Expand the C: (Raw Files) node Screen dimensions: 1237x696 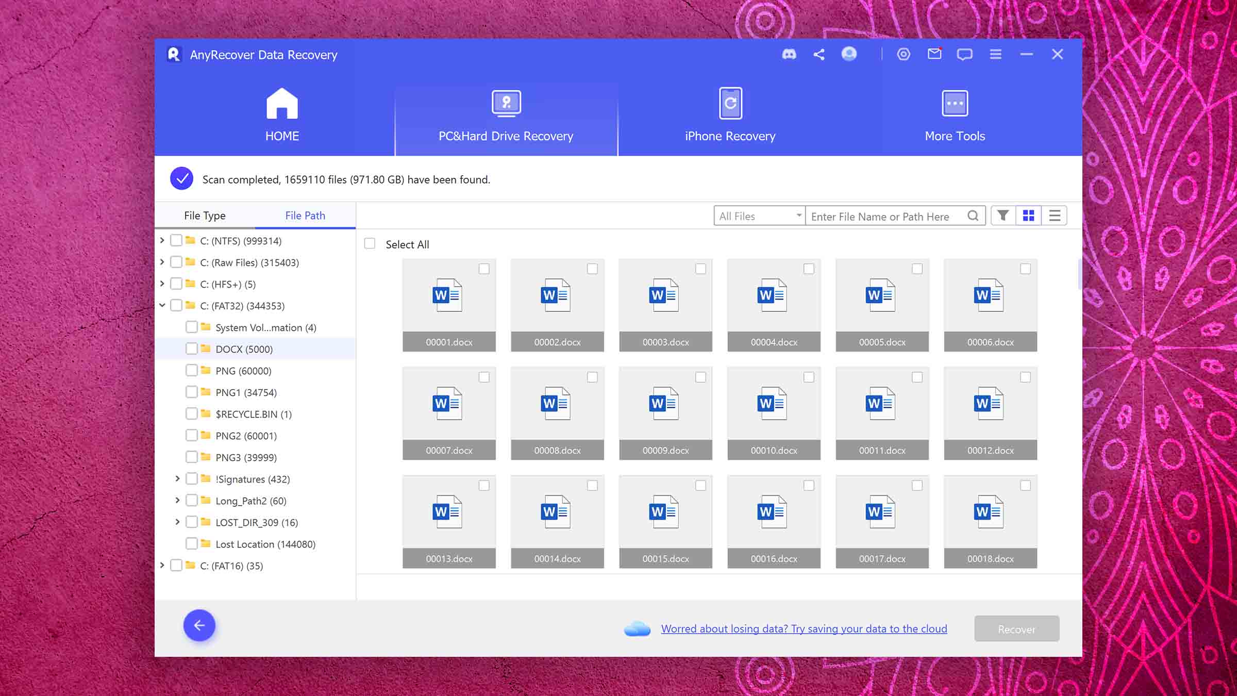(162, 262)
